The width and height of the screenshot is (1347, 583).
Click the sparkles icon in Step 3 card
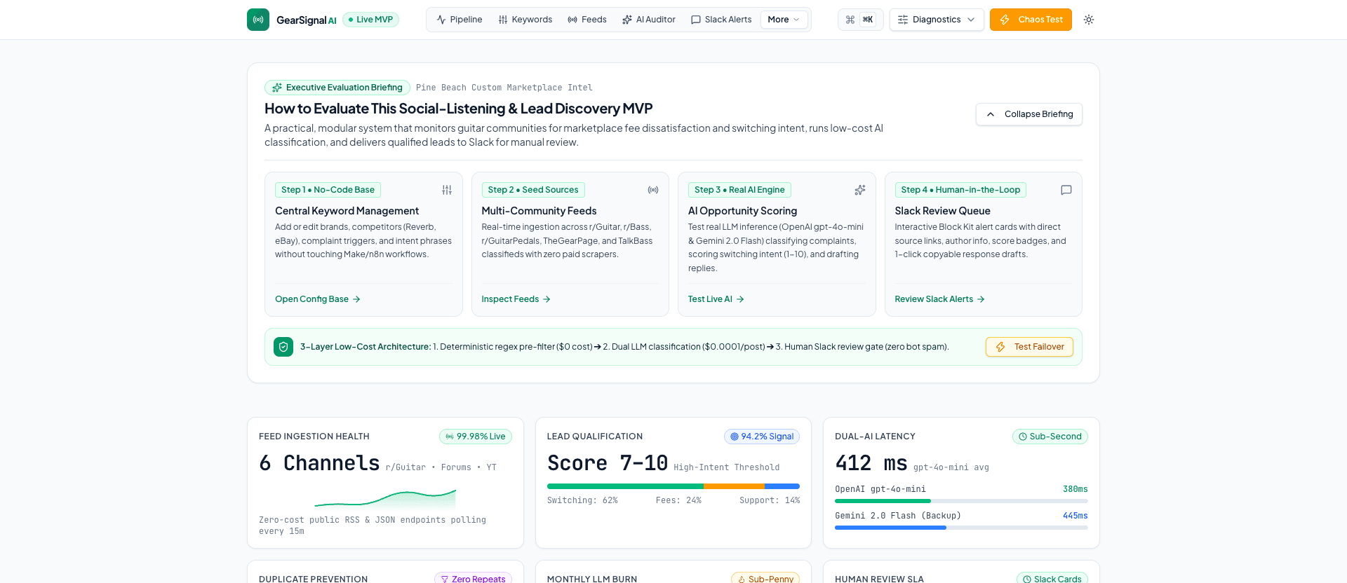coord(860,190)
